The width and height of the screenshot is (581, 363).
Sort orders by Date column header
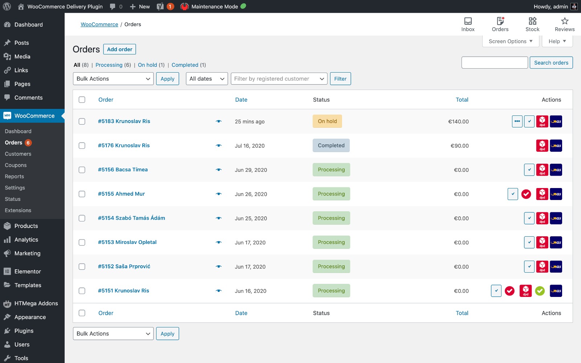[x=241, y=99]
